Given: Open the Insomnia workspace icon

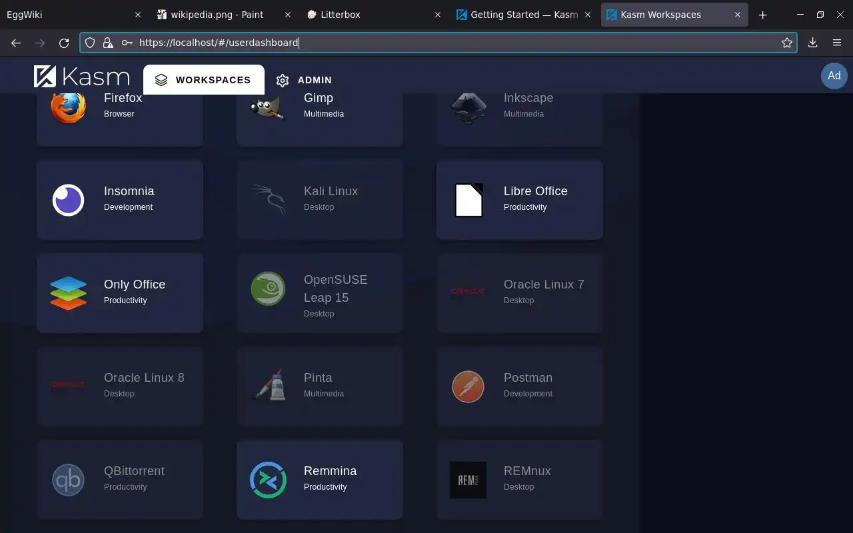Looking at the screenshot, I should coord(69,200).
